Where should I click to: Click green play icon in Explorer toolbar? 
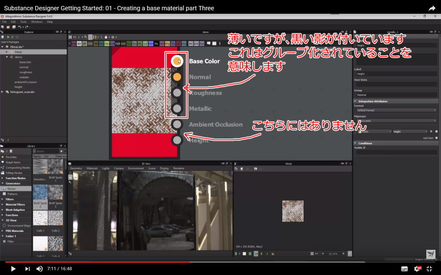pyautogui.click(x=8, y=37)
